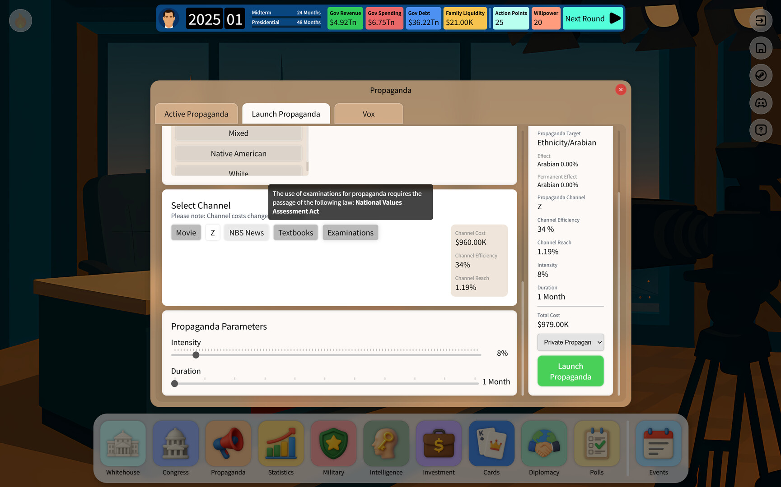The height and width of the screenshot is (487, 781).
Task: Select the Launch Propaganda tab
Action: pos(286,114)
